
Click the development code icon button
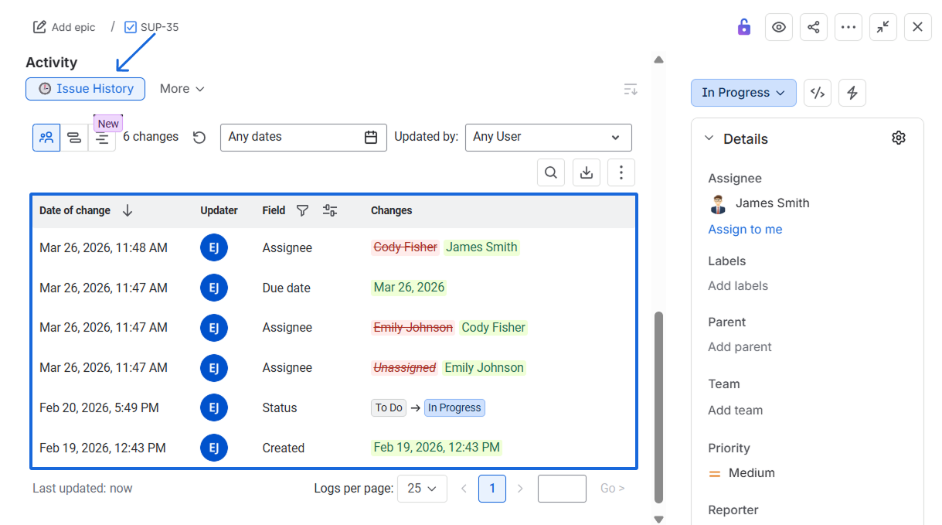(818, 93)
